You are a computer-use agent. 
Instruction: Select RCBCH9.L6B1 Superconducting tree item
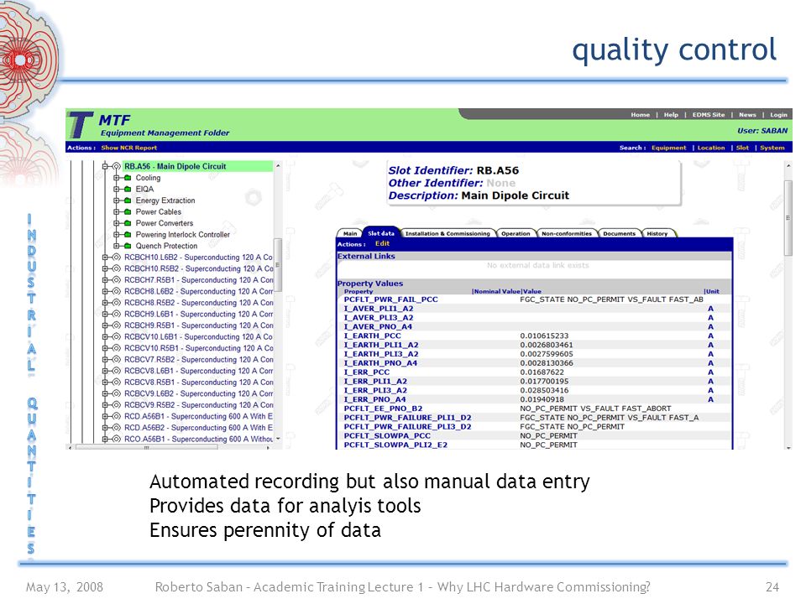[x=198, y=314]
